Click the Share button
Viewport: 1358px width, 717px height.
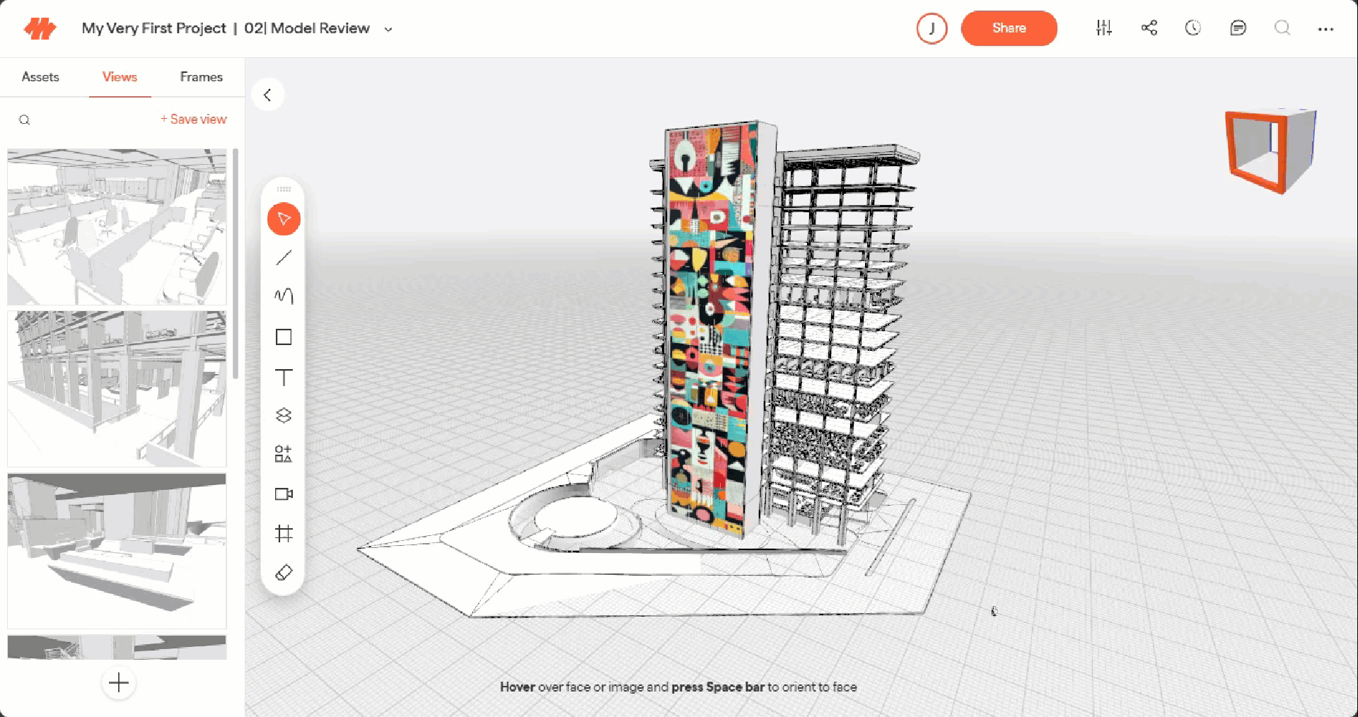pos(1009,28)
